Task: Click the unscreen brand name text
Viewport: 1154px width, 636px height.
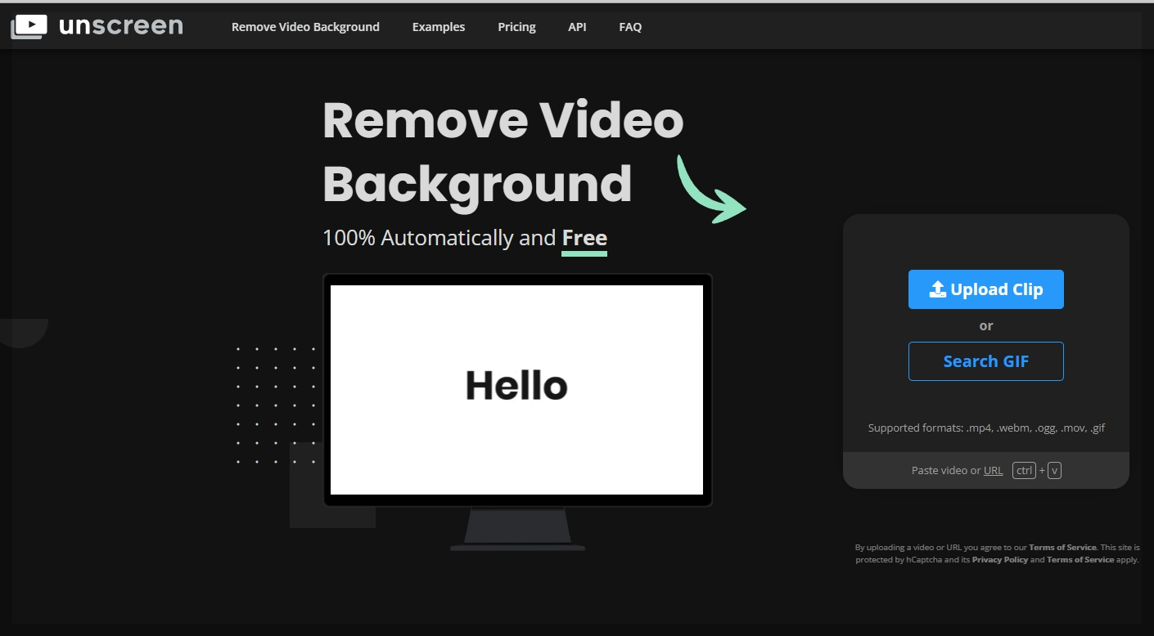Action: 121,26
